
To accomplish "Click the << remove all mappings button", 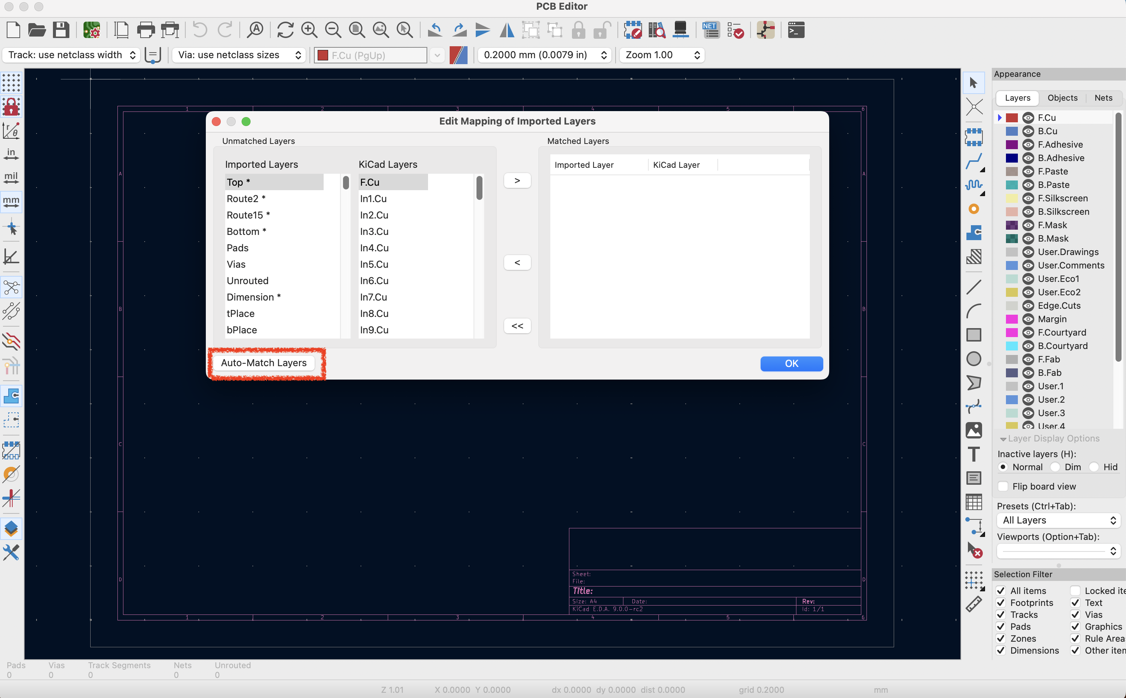I will (517, 326).
